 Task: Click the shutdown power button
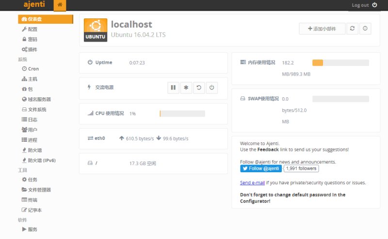212,88
